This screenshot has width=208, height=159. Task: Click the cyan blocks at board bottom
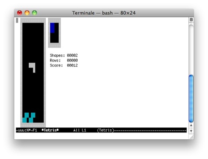tap(29, 118)
